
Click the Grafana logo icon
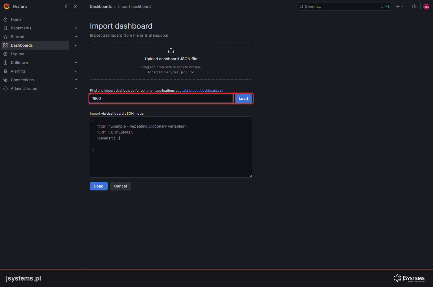pos(6,6)
